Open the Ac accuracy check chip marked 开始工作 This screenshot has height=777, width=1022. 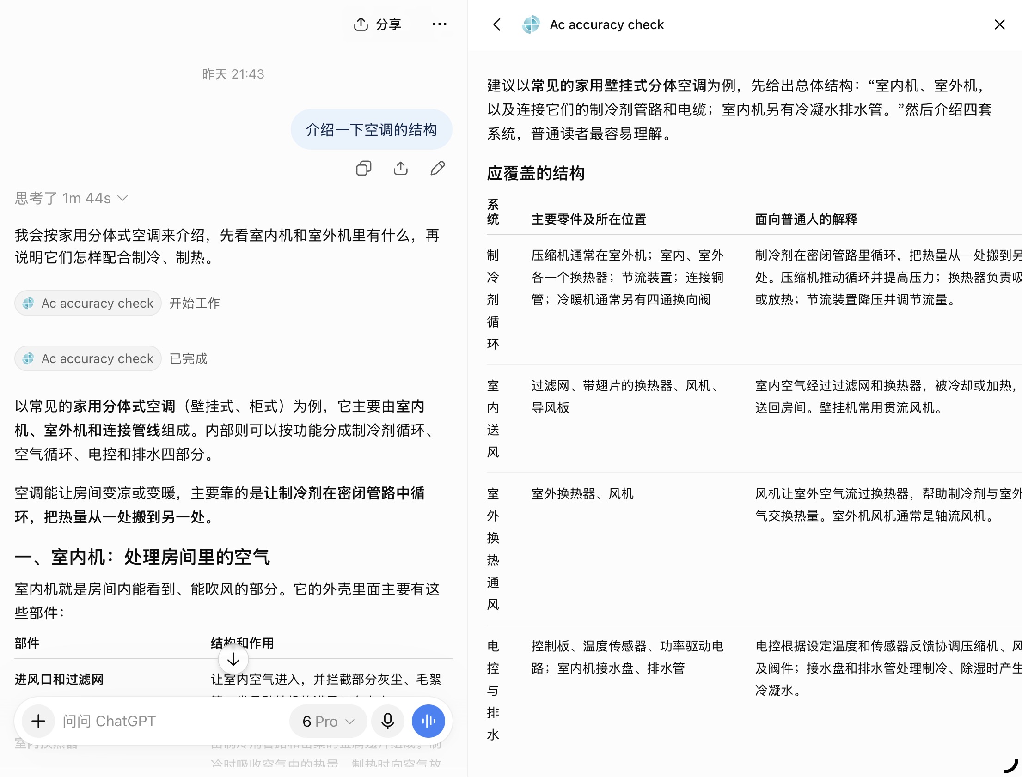[88, 304]
